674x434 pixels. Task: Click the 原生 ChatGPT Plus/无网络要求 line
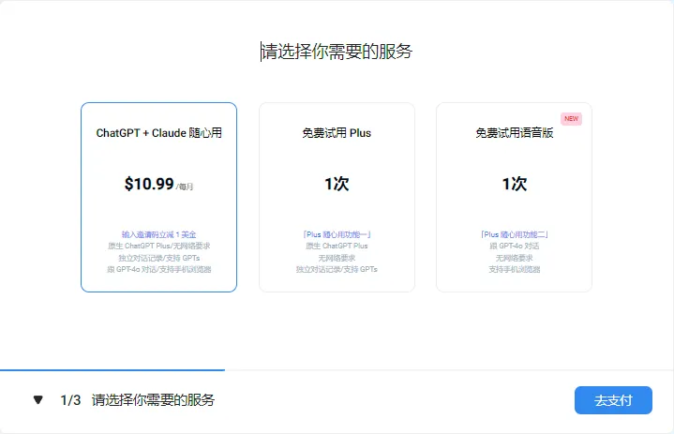point(158,246)
